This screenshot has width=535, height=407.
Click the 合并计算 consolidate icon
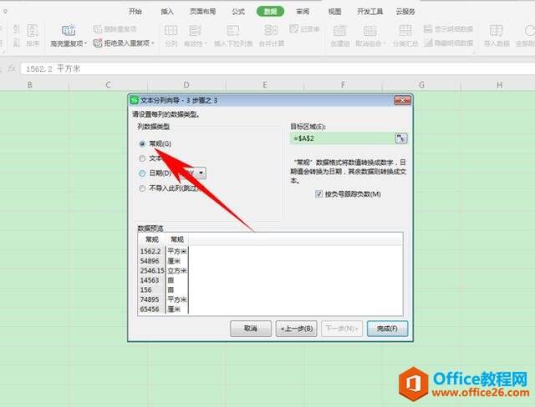point(271,31)
